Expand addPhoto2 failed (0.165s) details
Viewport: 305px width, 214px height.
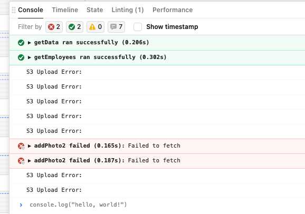(30, 146)
